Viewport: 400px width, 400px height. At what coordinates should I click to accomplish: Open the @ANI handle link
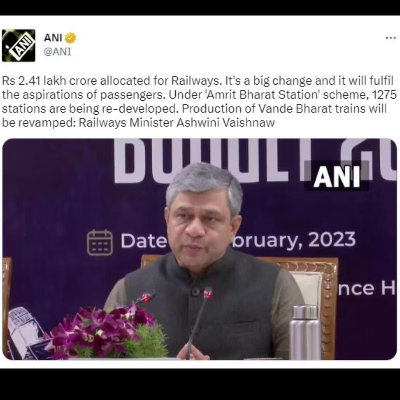(57, 52)
